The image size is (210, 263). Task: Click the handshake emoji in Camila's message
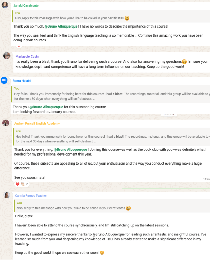(102, 253)
